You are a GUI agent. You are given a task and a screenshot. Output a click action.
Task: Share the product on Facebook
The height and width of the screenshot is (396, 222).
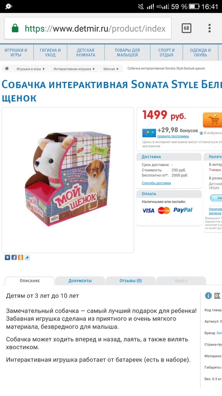point(14,257)
